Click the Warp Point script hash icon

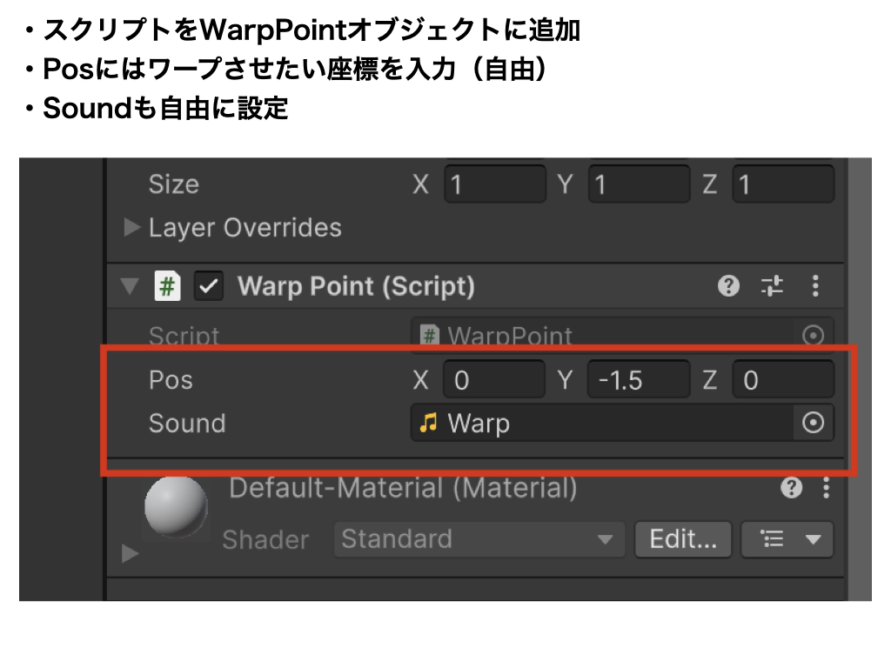167,286
